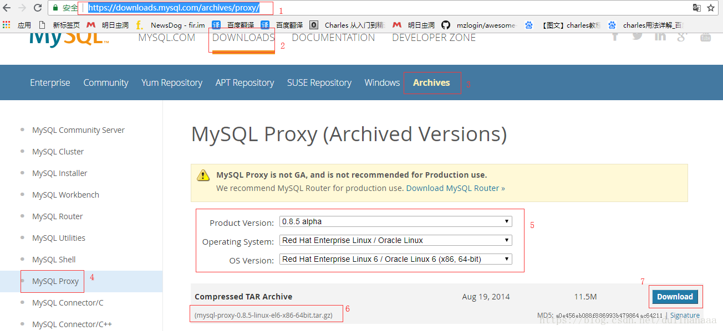Open the DOWNLOADS navigation item
723x331 pixels.
click(243, 38)
